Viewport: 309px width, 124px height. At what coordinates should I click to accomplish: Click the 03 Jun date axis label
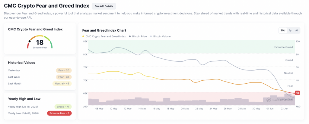click(x=285, y=109)
